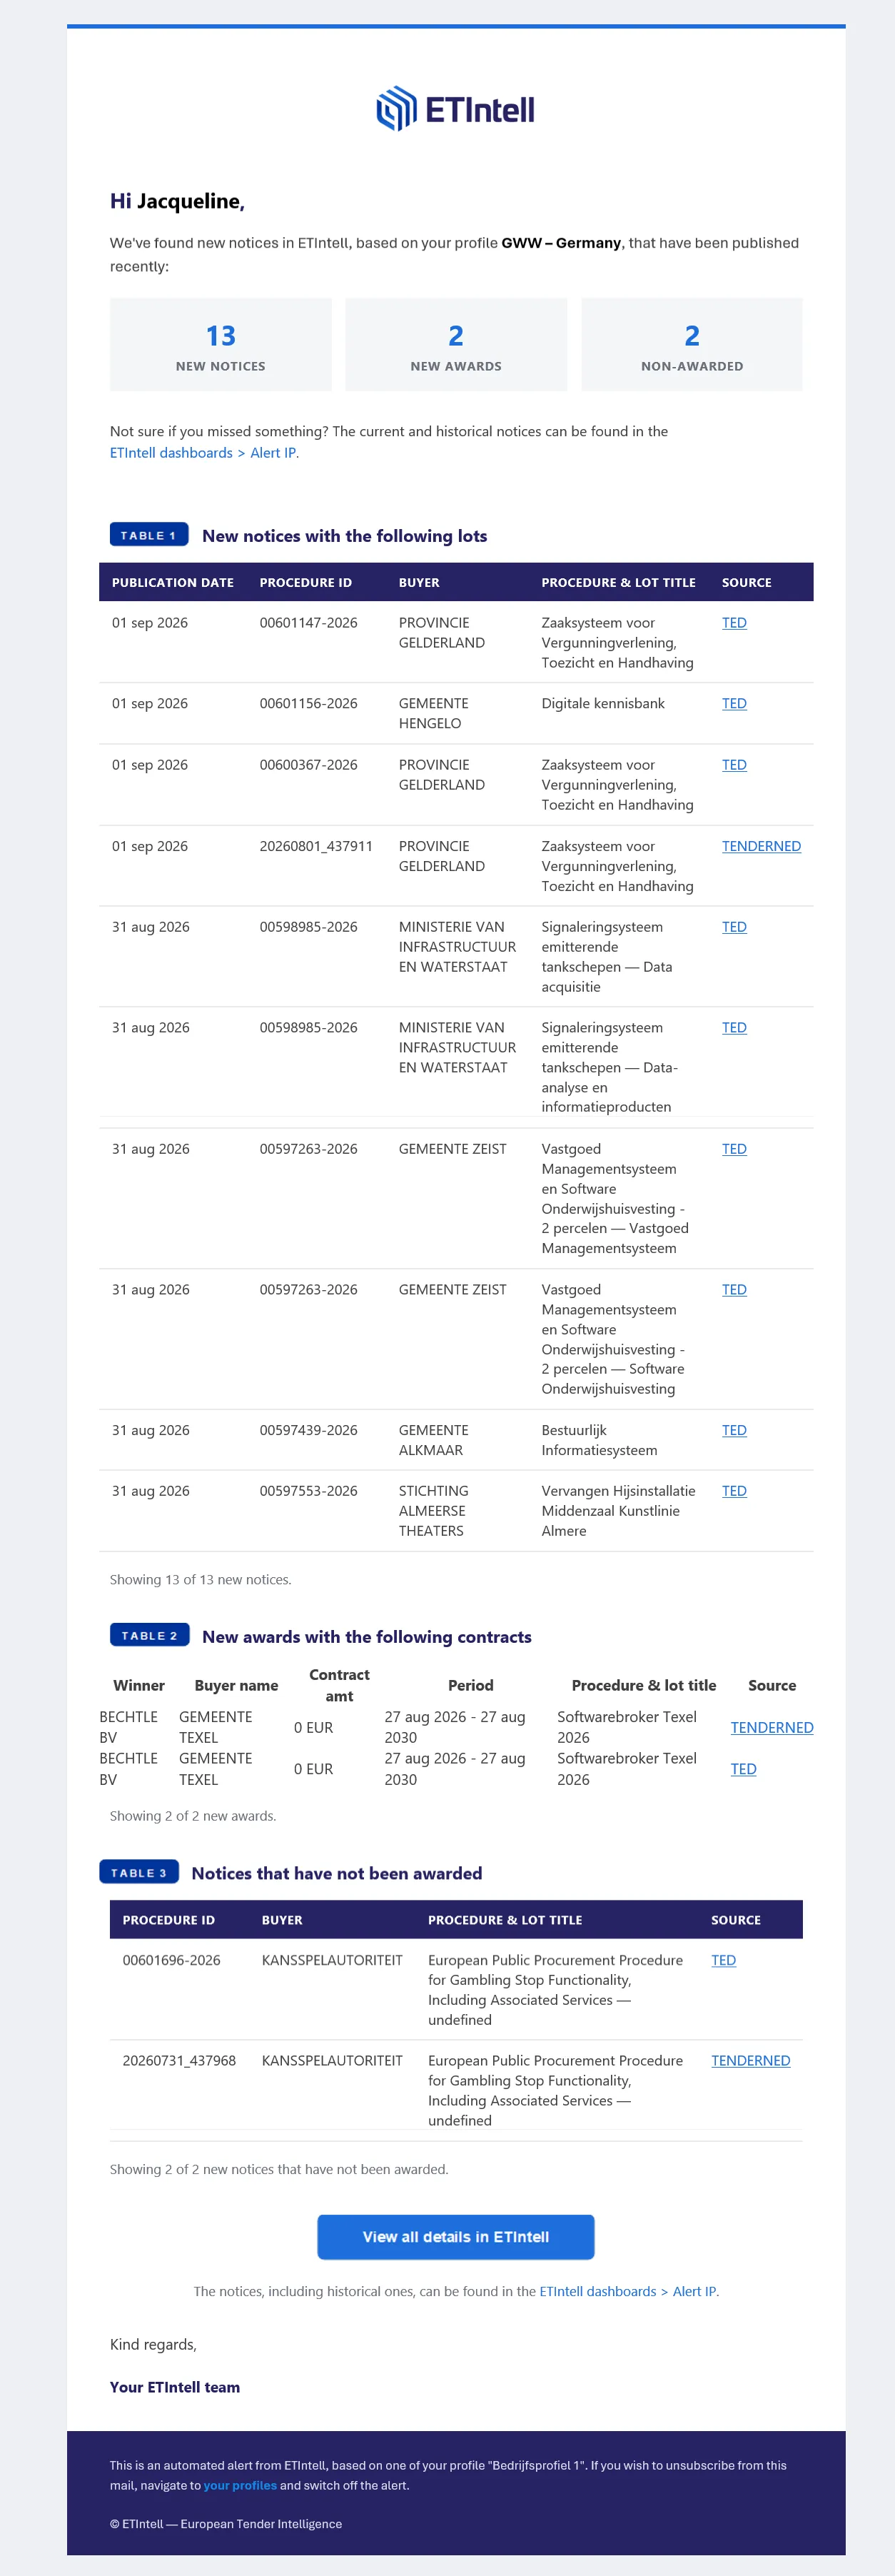Open the dashboards Alert IP link near the closing
Image resolution: width=895 pixels, height=2576 pixels.
pos(628,2291)
